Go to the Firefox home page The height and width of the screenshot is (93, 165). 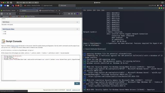tap(10, 14)
